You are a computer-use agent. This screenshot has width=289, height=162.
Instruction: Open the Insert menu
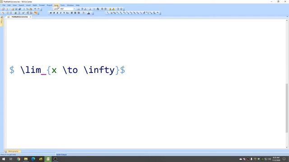[28, 5]
